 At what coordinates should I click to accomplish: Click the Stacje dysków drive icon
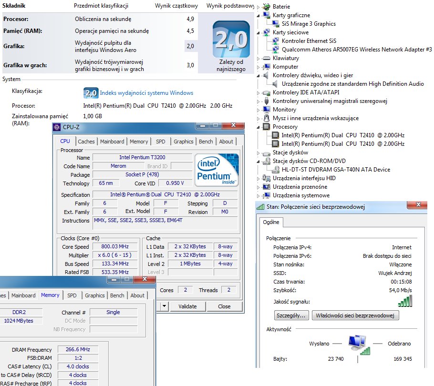tap(266, 153)
